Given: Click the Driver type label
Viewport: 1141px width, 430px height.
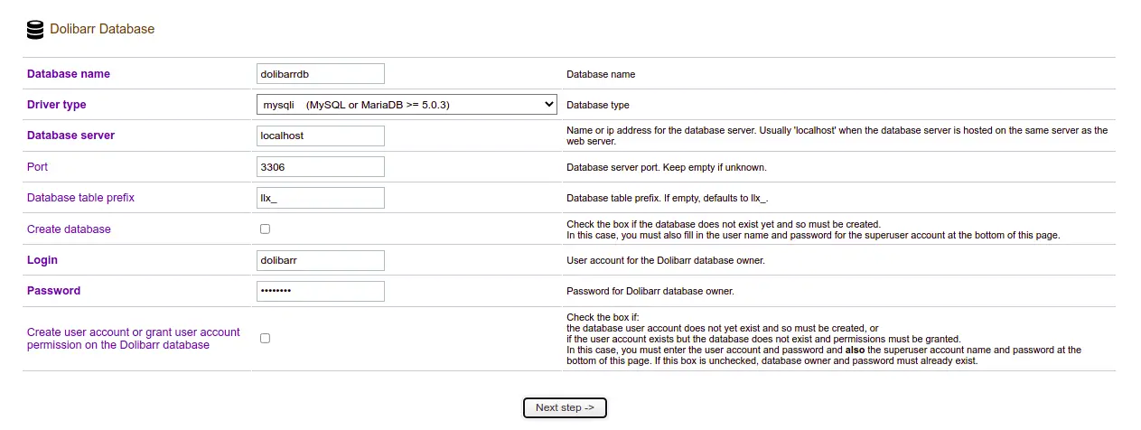Looking at the screenshot, I should click(x=57, y=105).
